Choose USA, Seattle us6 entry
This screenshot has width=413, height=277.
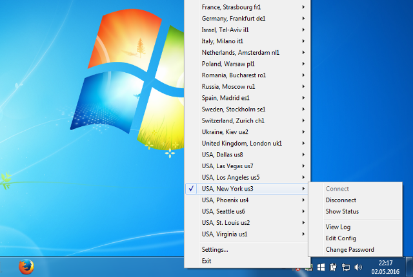click(247, 211)
